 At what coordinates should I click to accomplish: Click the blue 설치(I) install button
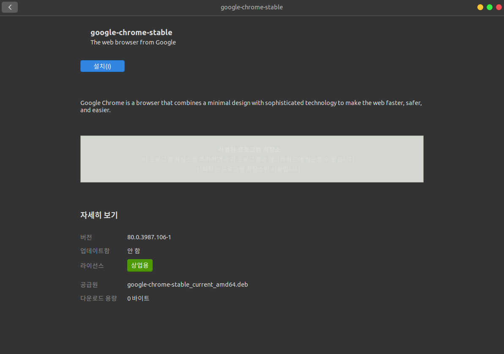(x=103, y=66)
